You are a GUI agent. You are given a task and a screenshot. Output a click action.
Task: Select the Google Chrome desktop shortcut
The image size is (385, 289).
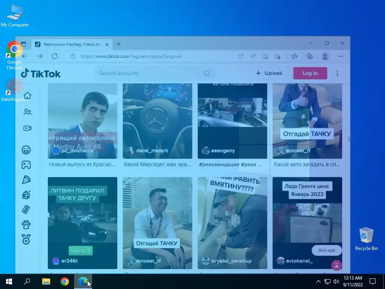coord(15,56)
